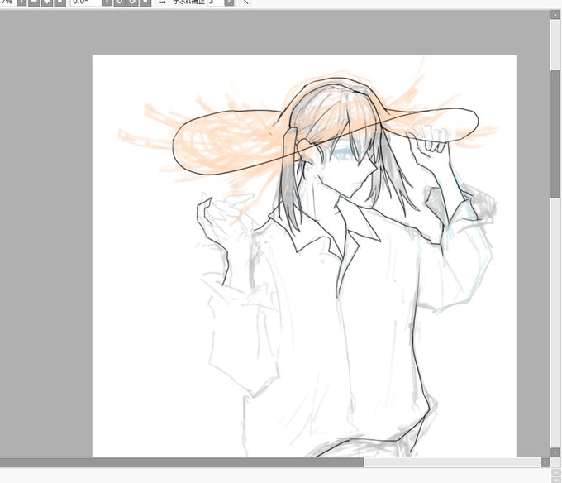Zoom in the canvas view

point(46,2)
